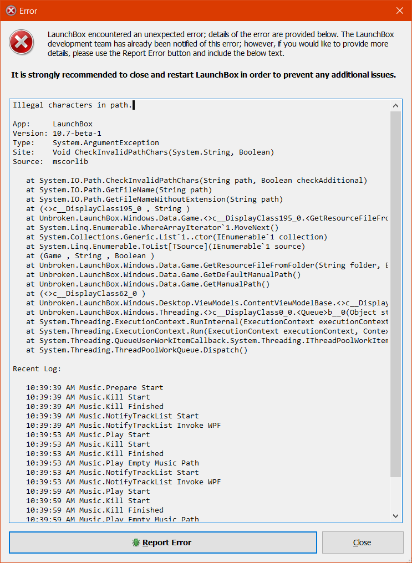Click the scrollbar track below the thumb
The image size is (412, 563).
pyautogui.click(x=395, y=494)
